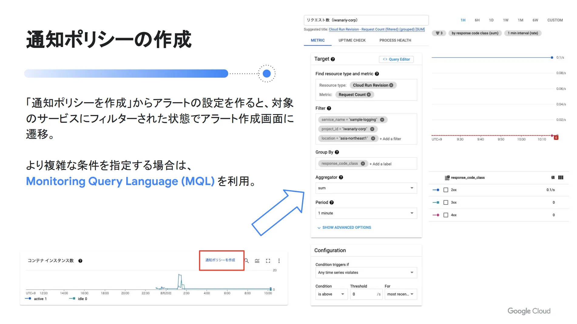This screenshot has width=577, height=324.
Task: Open help for Find resource type and metric
Action: pyautogui.click(x=377, y=74)
